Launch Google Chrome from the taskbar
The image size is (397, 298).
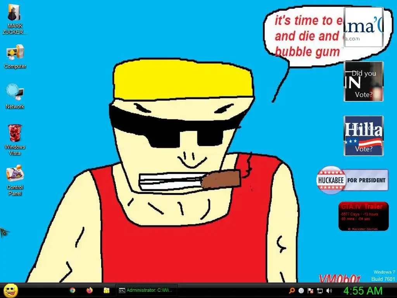click(72, 290)
